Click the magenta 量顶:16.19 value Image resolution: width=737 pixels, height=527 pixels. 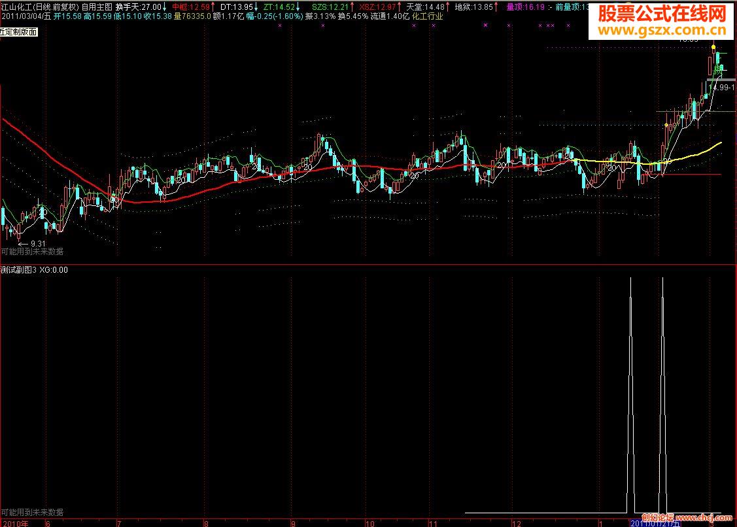[526, 7]
